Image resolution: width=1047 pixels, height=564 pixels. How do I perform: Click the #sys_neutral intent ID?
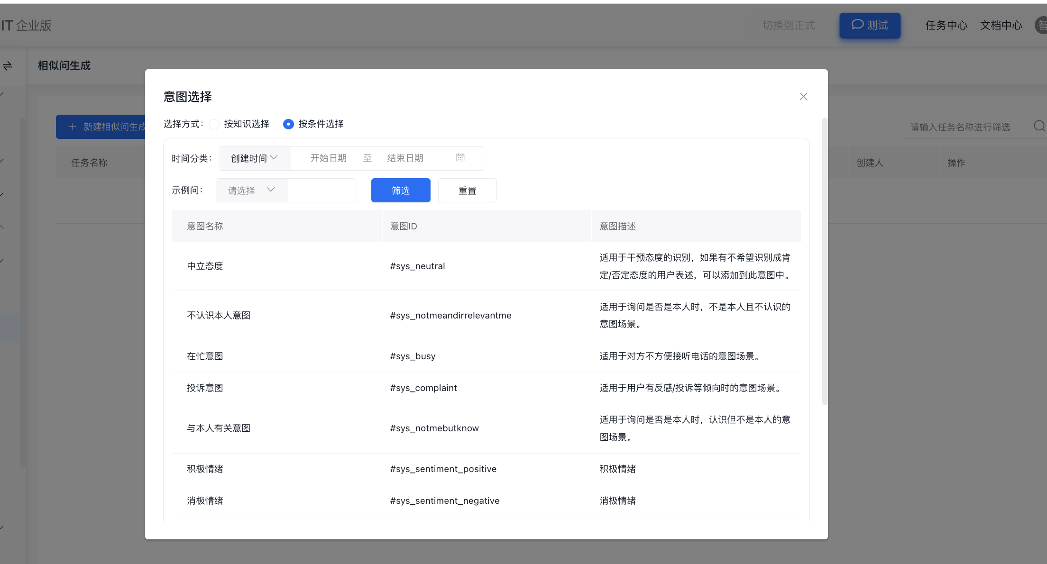tap(417, 266)
